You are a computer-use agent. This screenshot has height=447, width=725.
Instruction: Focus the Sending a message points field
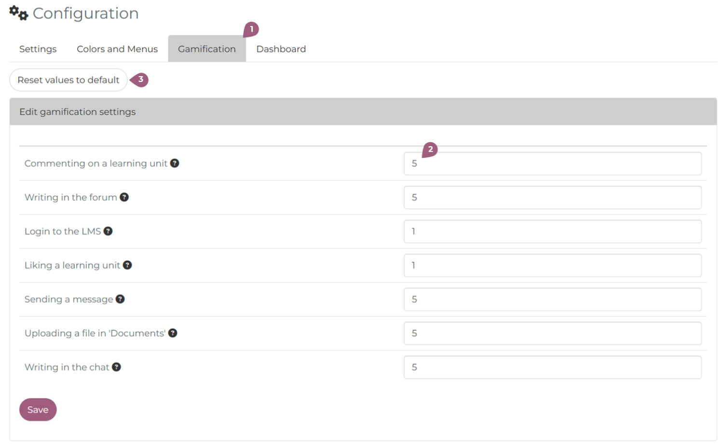[x=552, y=299]
